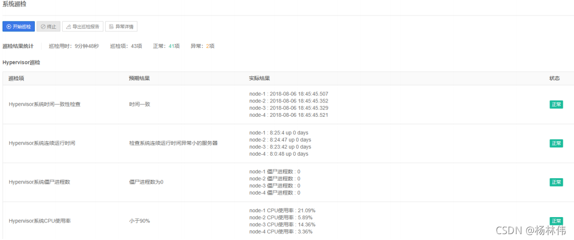Image resolution: width=574 pixels, height=240 pixels.
Task: Click node-1 : 8:25:4 up 0 days
Action: click(x=278, y=133)
